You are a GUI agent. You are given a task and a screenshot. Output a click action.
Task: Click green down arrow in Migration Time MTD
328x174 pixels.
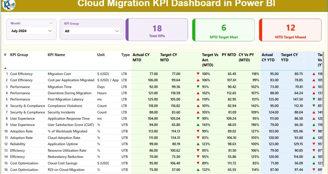[x=198, y=87]
